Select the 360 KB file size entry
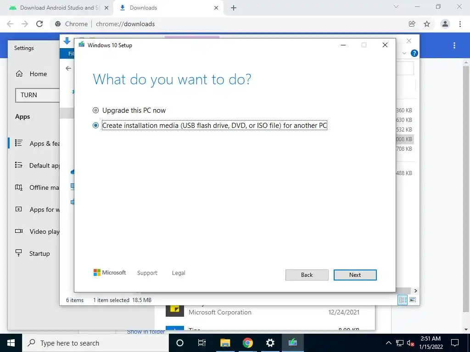This screenshot has height=352, width=470. click(x=404, y=110)
